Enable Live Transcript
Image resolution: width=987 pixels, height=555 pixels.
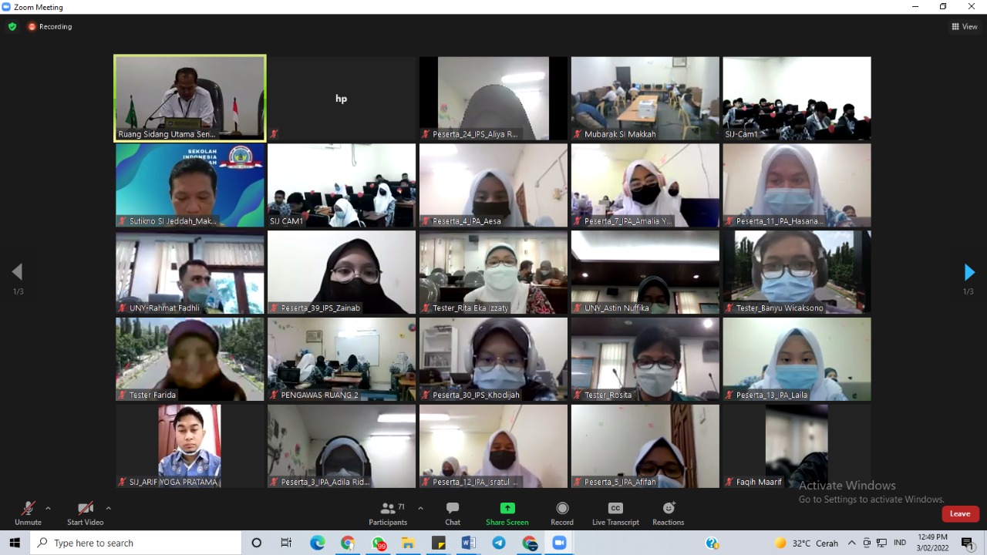(615, 513)
